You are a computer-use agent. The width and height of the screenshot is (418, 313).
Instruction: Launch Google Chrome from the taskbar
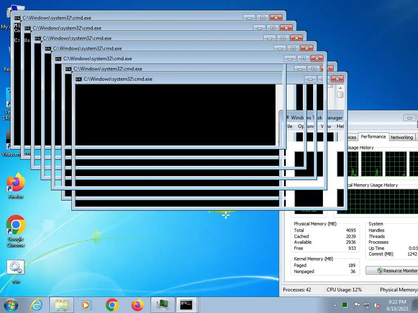112,305
